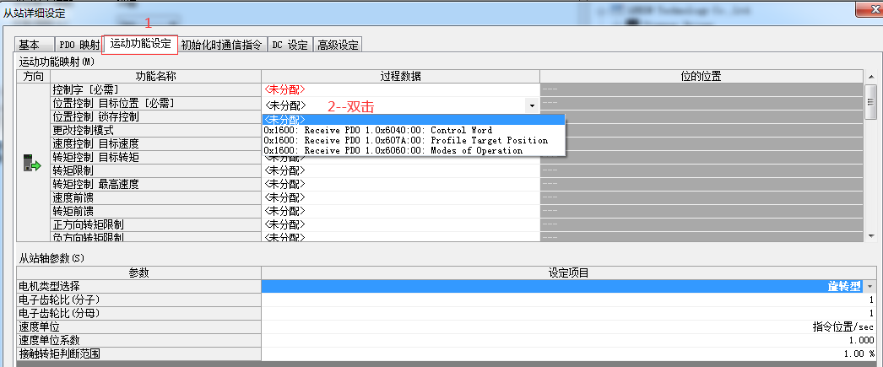Screen dimensions: 883x367
Task: Open the 高级设定 tab
Action: [x=338, y=45]
